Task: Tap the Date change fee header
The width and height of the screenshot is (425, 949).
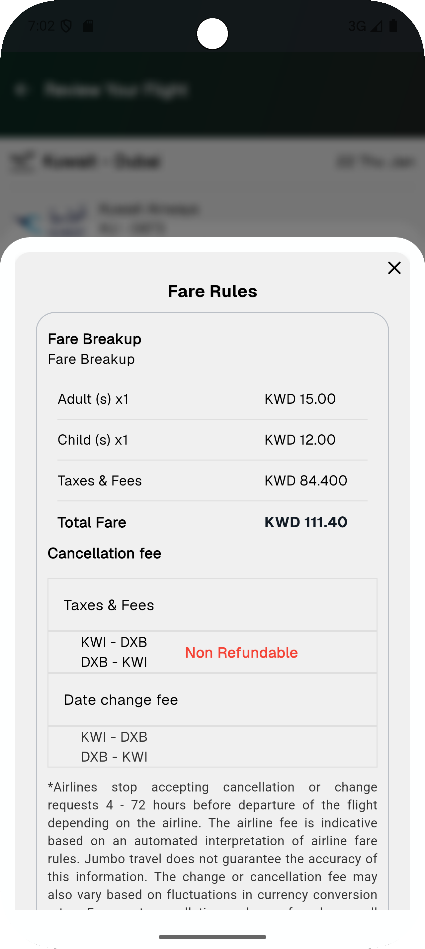Action: pos(121,700)
